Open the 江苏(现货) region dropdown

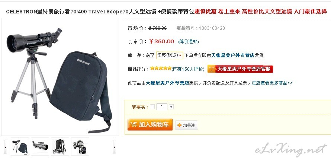(x=169, y=55)
